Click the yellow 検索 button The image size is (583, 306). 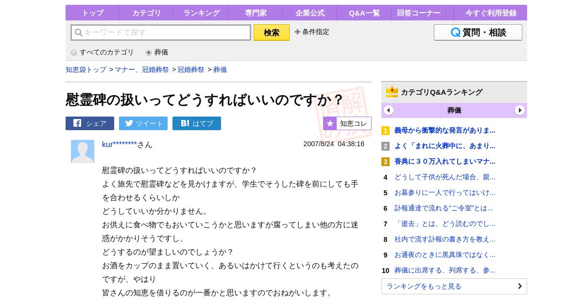click(x=272, y=33)
